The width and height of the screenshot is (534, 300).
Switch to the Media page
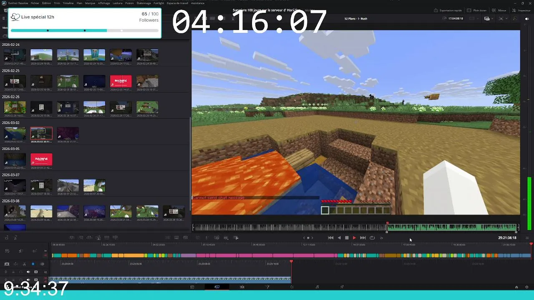(192, 287)
